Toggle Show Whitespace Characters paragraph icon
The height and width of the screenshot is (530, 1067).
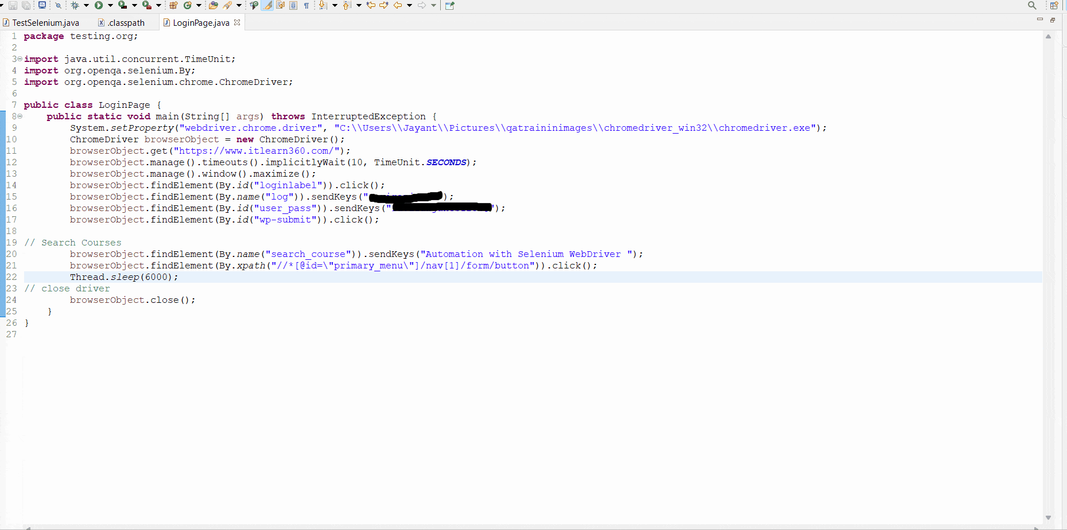(x=306, y=5)
